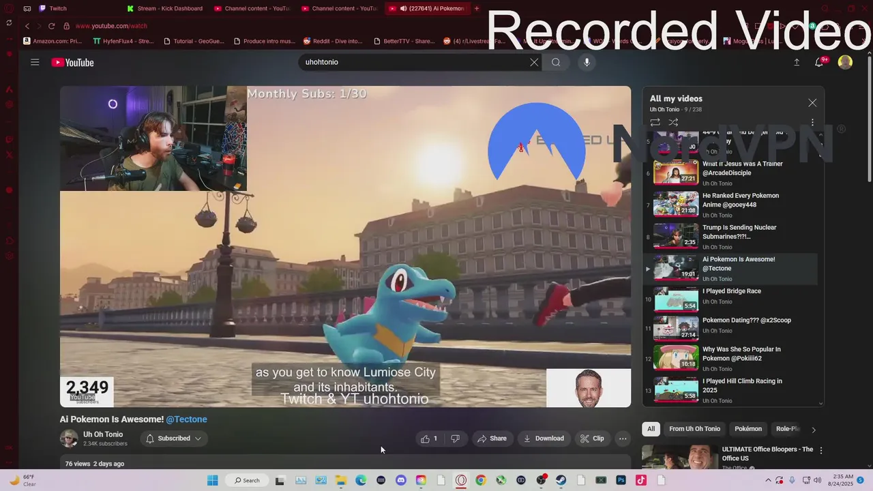Viewport: 873px width, 491px height.
Task: Click the magnifier search button
Action: coord(556,62)
